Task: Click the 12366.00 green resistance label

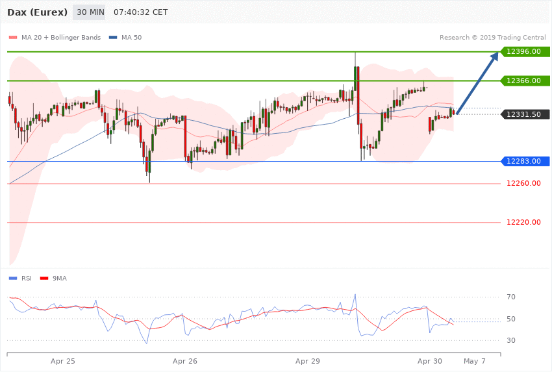Action: click(x=525, y=81)
